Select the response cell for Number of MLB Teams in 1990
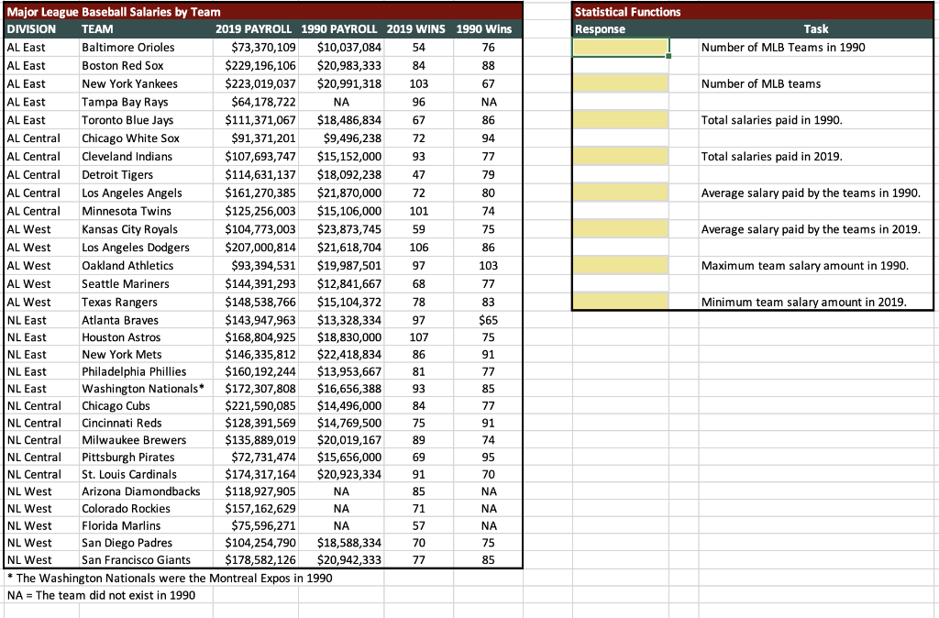 coord(619,47)
